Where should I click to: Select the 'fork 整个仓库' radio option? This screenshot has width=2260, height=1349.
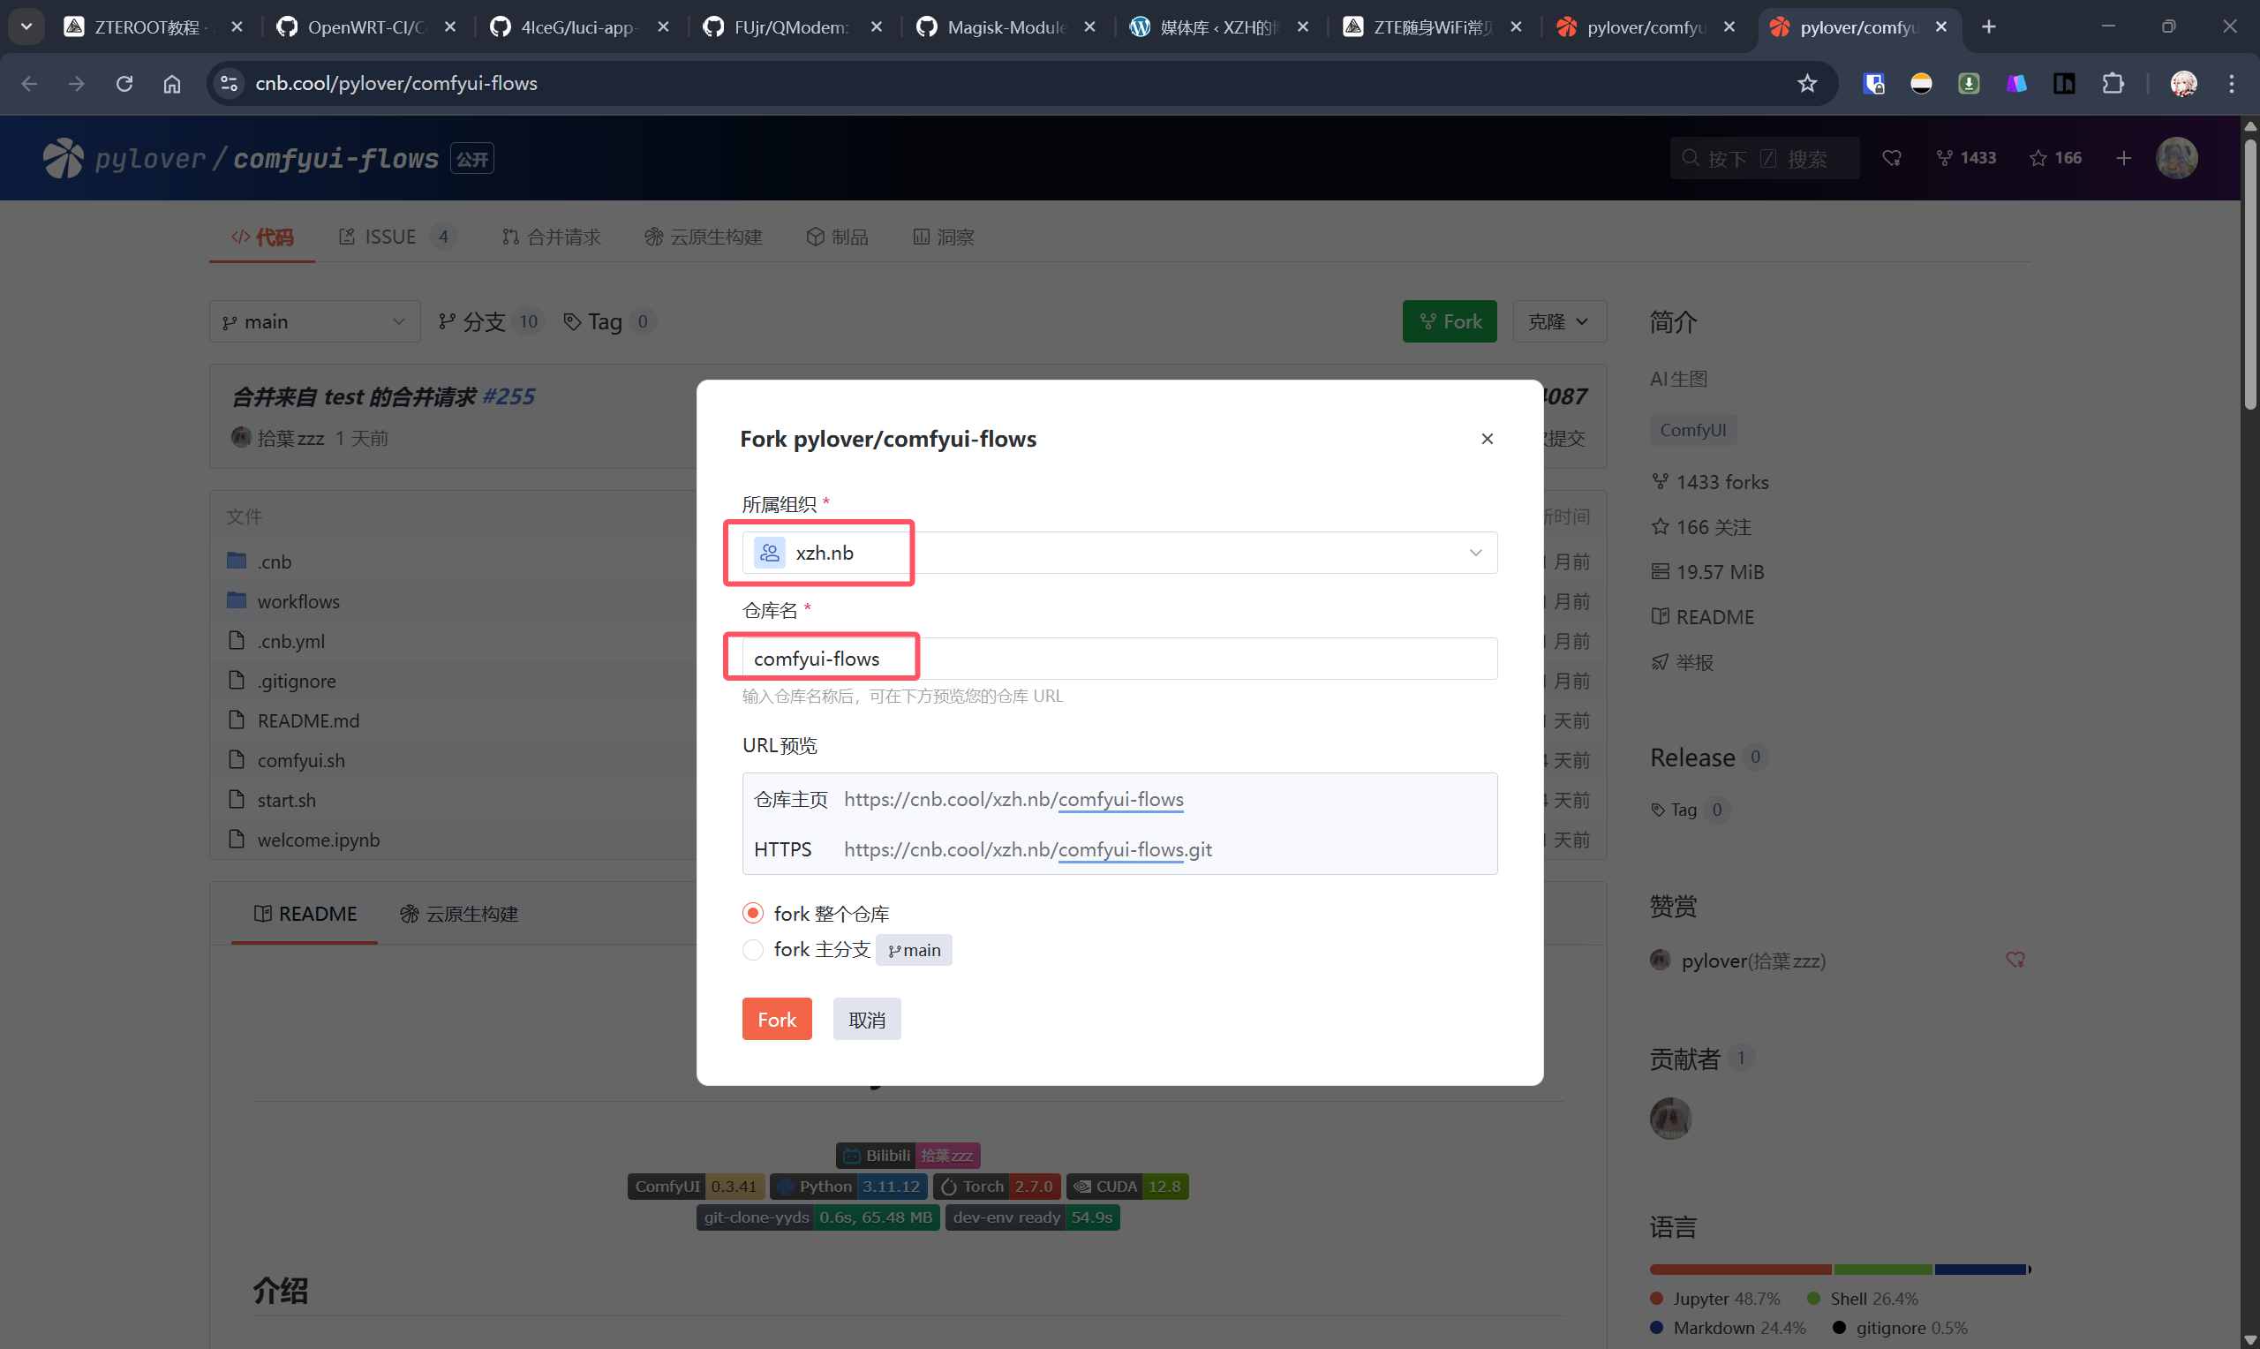coord(752,913)
